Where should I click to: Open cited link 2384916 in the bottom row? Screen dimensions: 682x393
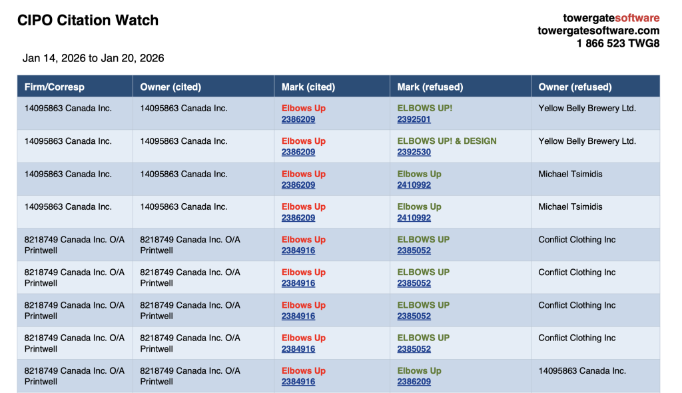pyautogui.click(x=298, y=382)
